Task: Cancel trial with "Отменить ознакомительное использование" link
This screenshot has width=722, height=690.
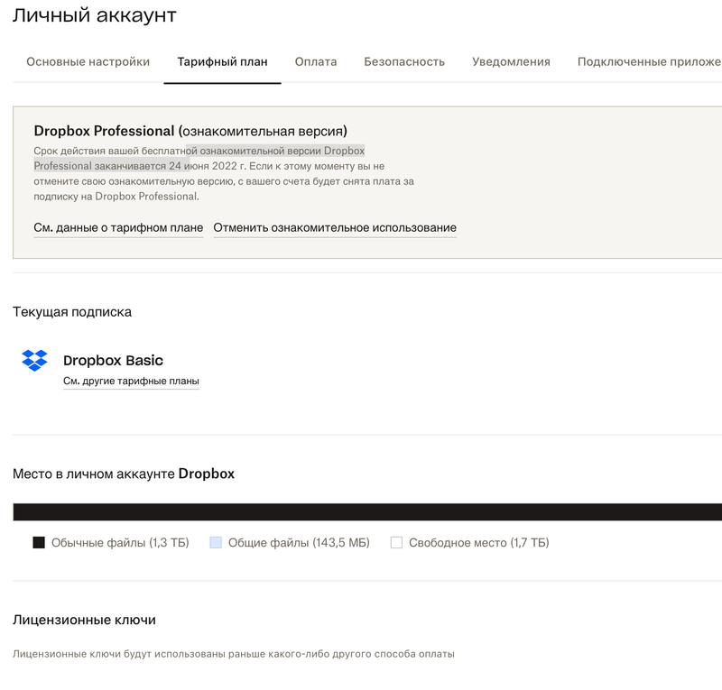Action: coord(334,227)
